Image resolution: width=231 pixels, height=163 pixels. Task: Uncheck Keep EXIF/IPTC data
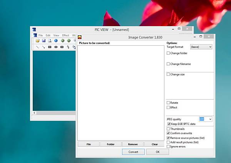pyautogui.click(x=169, y=124)
